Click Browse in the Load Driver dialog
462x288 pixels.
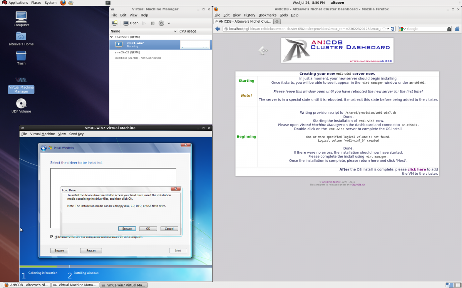127,228
